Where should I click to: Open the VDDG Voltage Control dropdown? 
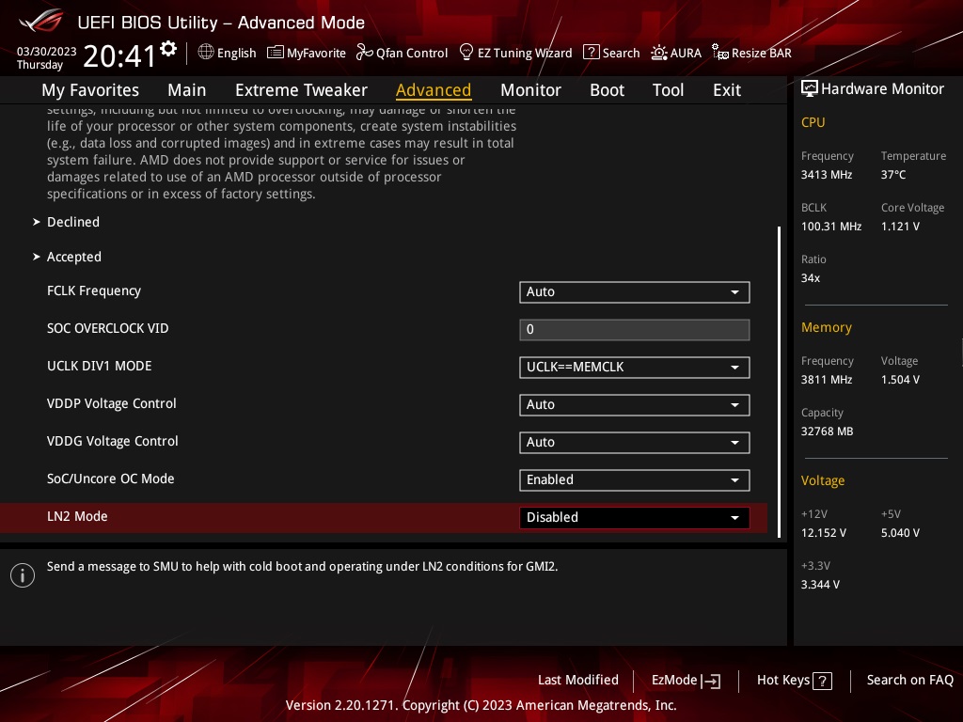[x=635, y=442]
